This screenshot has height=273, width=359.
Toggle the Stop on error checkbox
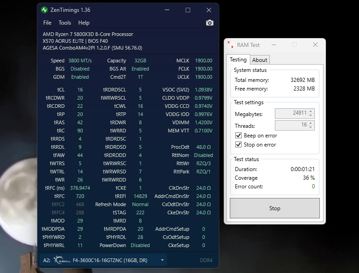(238, 145)
